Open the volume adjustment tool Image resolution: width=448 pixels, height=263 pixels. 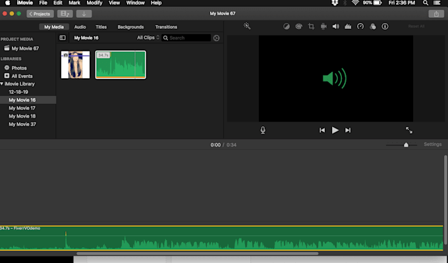(x=336, y=26)
